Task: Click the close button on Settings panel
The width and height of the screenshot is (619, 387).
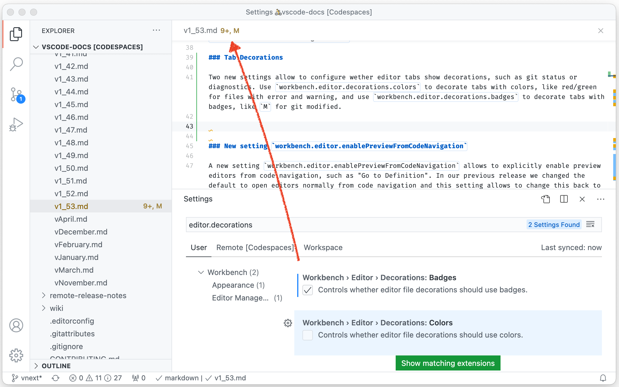Action: (582, 199)
